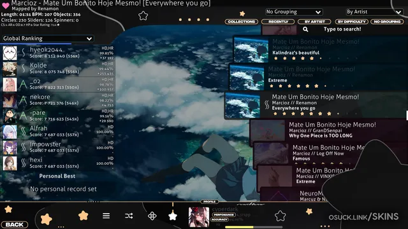
Task: Click the 'Mapped by Renamon' text
Action: pos(35,9)
